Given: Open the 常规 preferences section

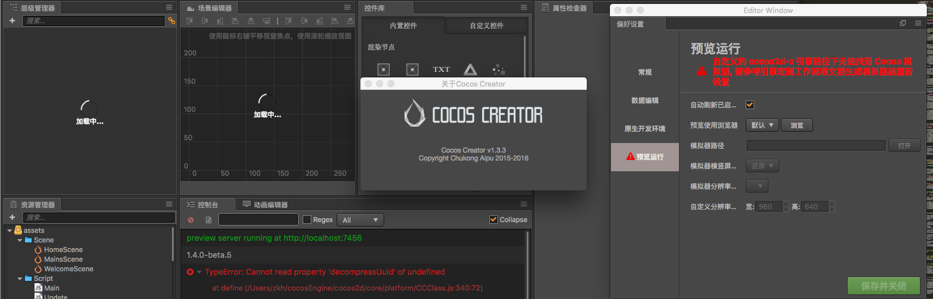Looking at the screenshot, I should click(645, 72).
